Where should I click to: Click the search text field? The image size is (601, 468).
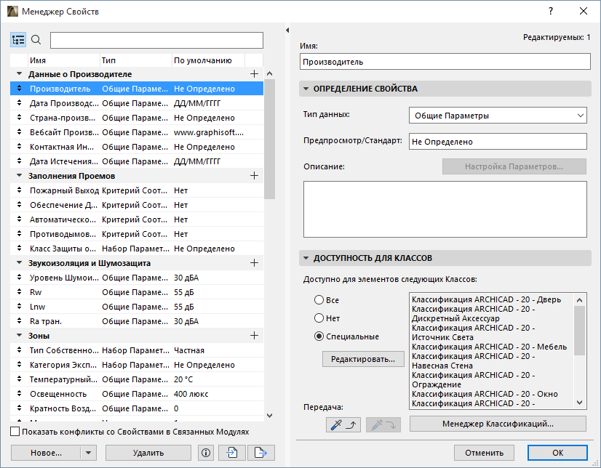(156, 40)
